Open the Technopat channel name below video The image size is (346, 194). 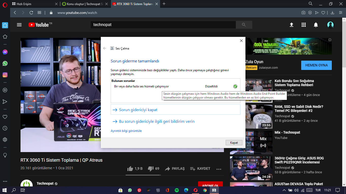[x=45, y=183]
